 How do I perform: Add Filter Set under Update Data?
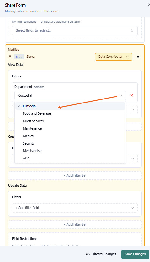[x=75, y=224]
